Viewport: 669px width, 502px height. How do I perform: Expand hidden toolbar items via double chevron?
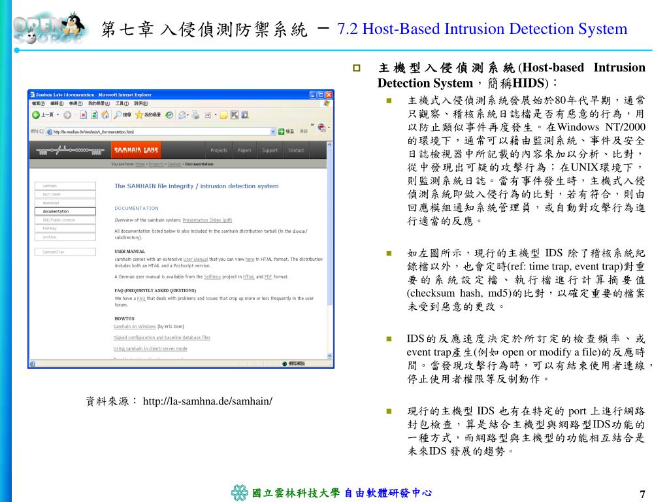coord(312,125)
